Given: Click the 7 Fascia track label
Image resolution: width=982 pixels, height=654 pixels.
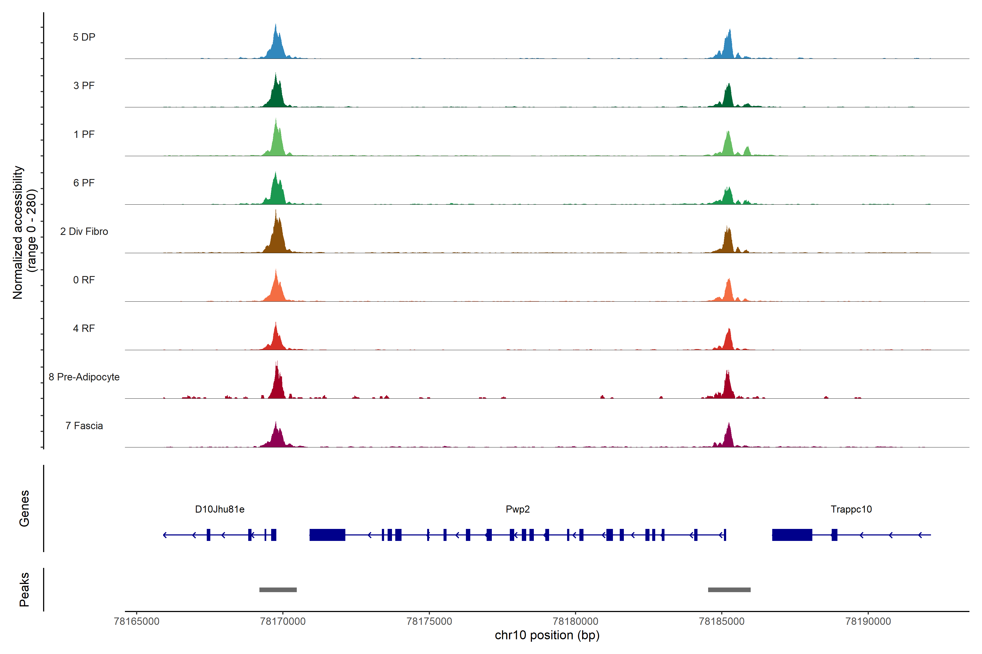Looking at the screenshot, I should coord(84,426).
